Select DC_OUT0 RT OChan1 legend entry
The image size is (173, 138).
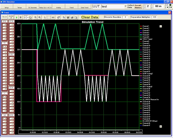click(x=149, y=121)
